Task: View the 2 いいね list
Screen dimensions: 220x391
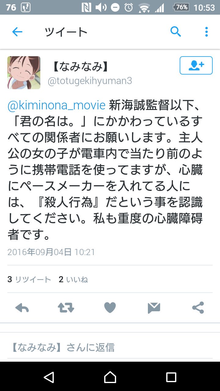Action: pyautogui.click(x=73, y=280)
